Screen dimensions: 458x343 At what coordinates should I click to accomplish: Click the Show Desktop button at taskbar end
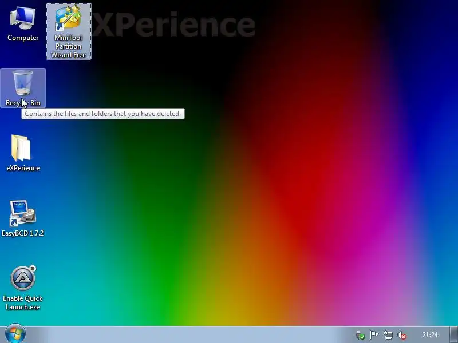coord(453,335)
